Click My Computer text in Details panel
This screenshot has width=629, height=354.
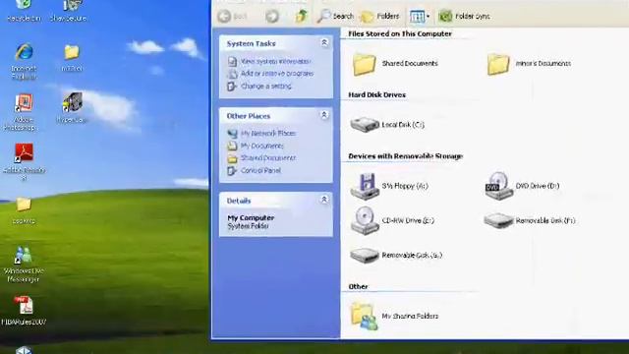[x=251, y=217]
